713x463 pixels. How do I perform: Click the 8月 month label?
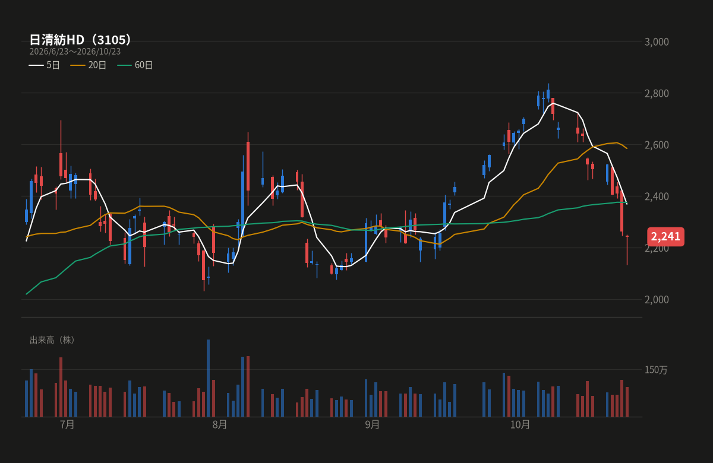(x=220, y=424)
